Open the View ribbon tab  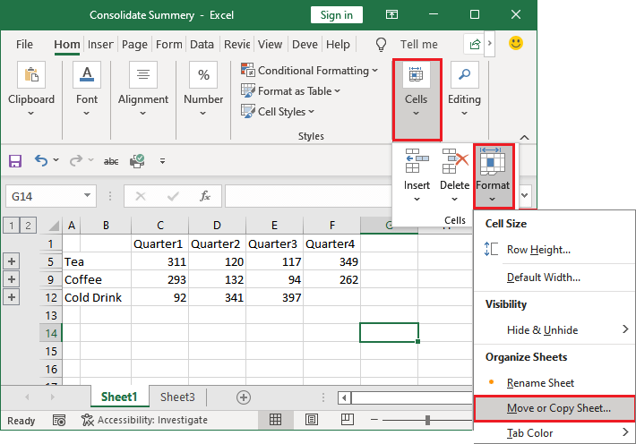point(270,44)
